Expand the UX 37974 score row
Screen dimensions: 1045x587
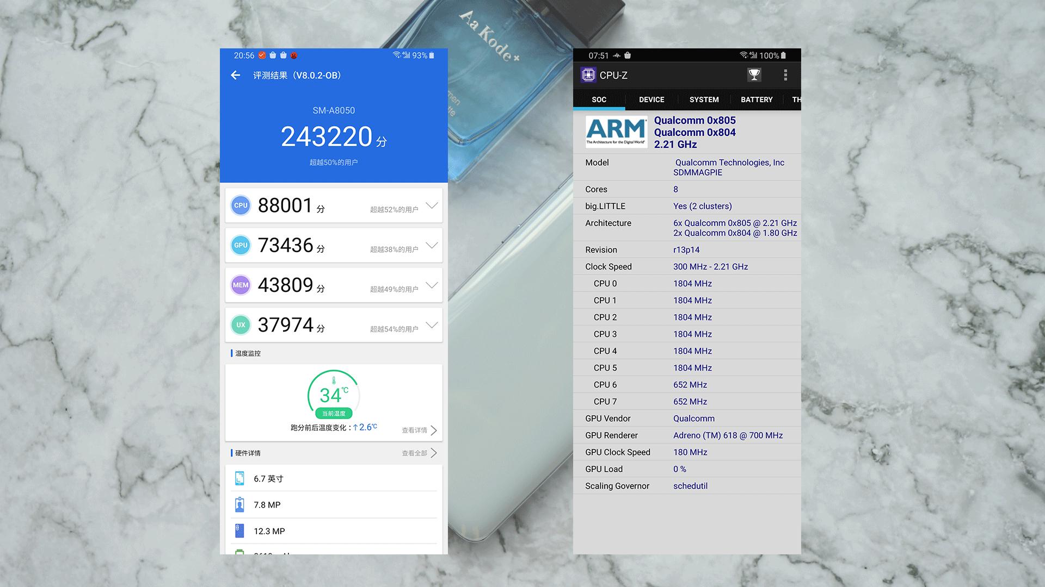tap(432, 325)
